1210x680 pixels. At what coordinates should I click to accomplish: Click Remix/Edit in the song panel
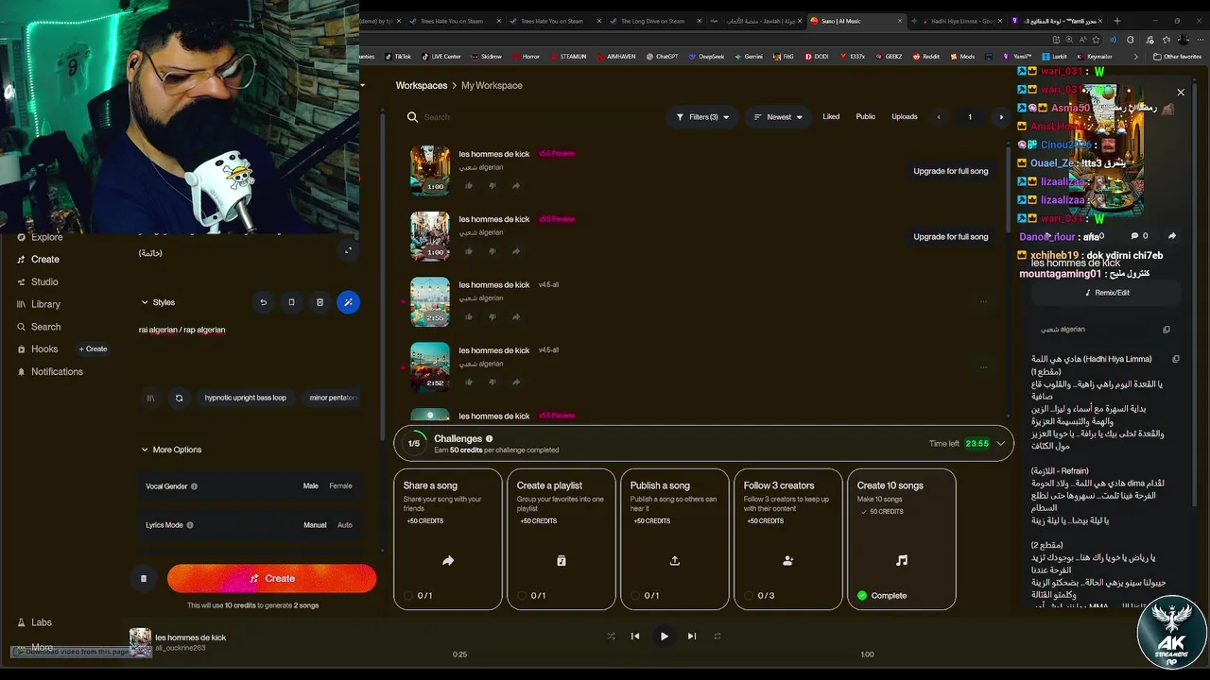coord(1107,293)
